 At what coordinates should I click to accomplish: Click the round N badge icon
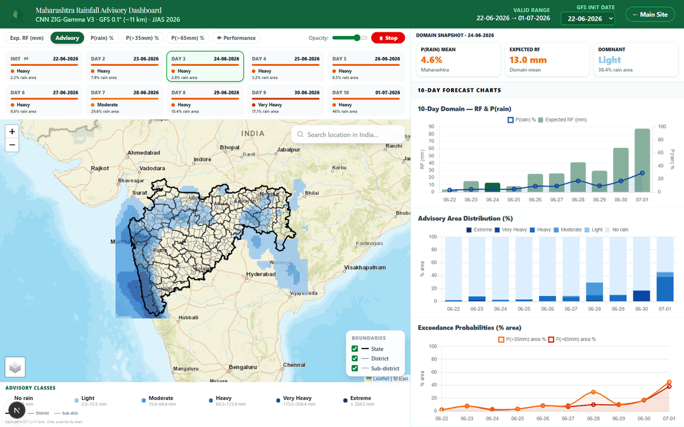point(16,410)
